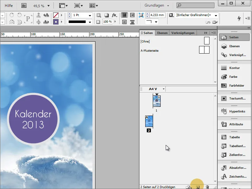Viewport: 252px width, 189px height.
Task: Toggle drop shadow icon
Action: tap(106, 15)
